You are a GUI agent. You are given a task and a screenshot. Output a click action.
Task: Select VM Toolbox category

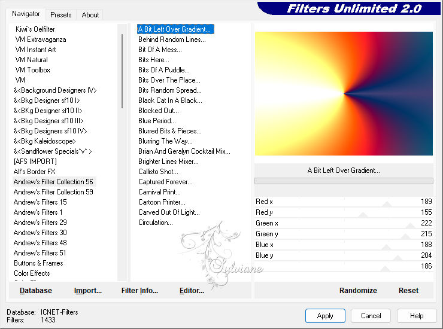click(33, 70)
